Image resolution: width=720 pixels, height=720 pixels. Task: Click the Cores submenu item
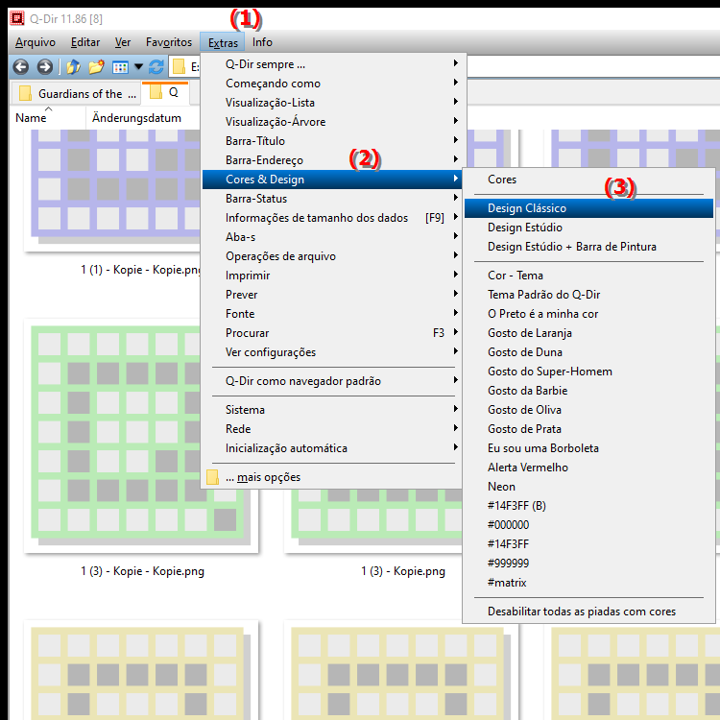click(x=589, y=180)
